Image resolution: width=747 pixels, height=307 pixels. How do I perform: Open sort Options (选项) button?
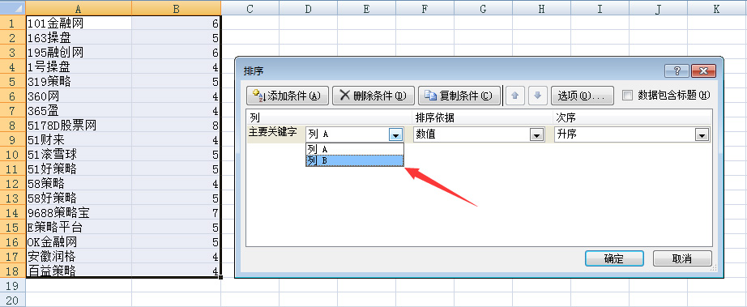(x=583, y=96)
